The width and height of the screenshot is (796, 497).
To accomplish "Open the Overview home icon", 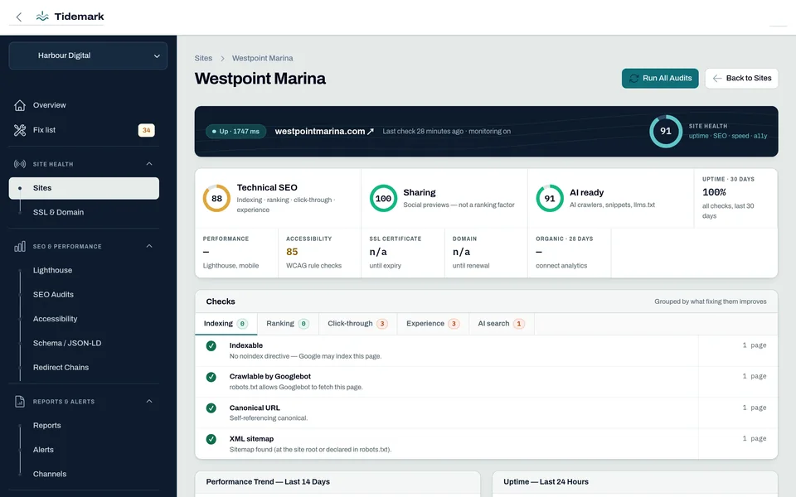I will [x=20, y=105].
